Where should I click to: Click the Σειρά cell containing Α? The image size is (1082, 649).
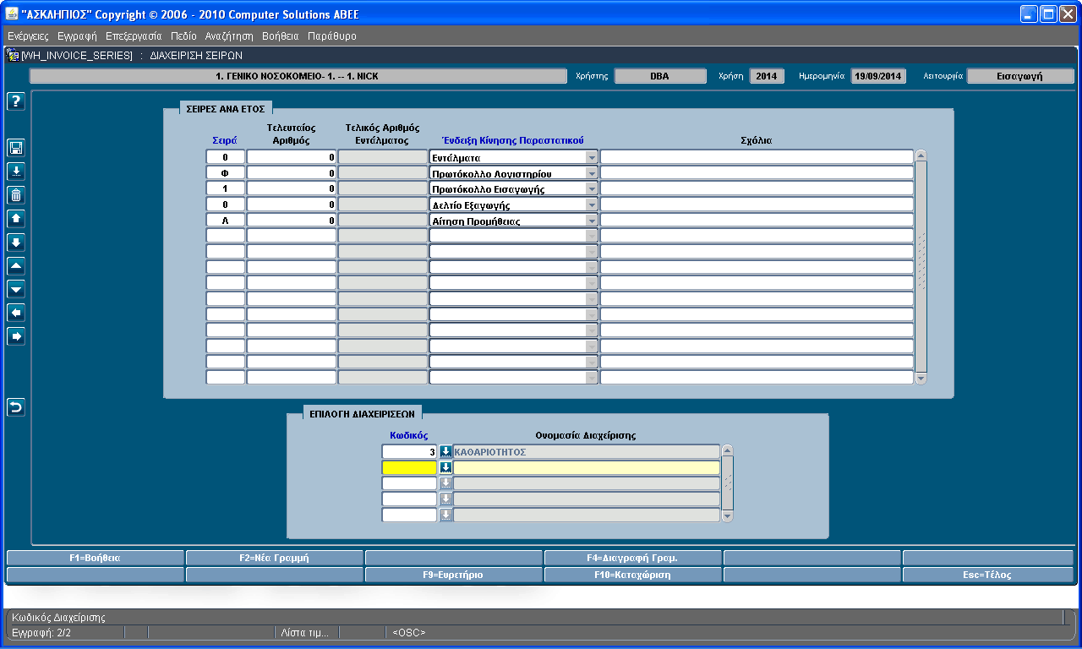tap(226, 221)
